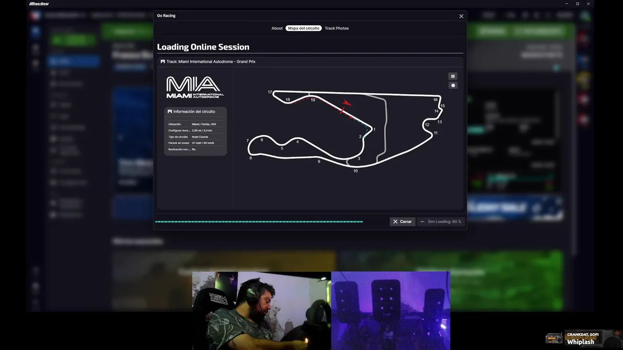Click the Whiplash song title widget
Image resolution: width=623 pixels, height=350 pixels.
click(581, 342)
